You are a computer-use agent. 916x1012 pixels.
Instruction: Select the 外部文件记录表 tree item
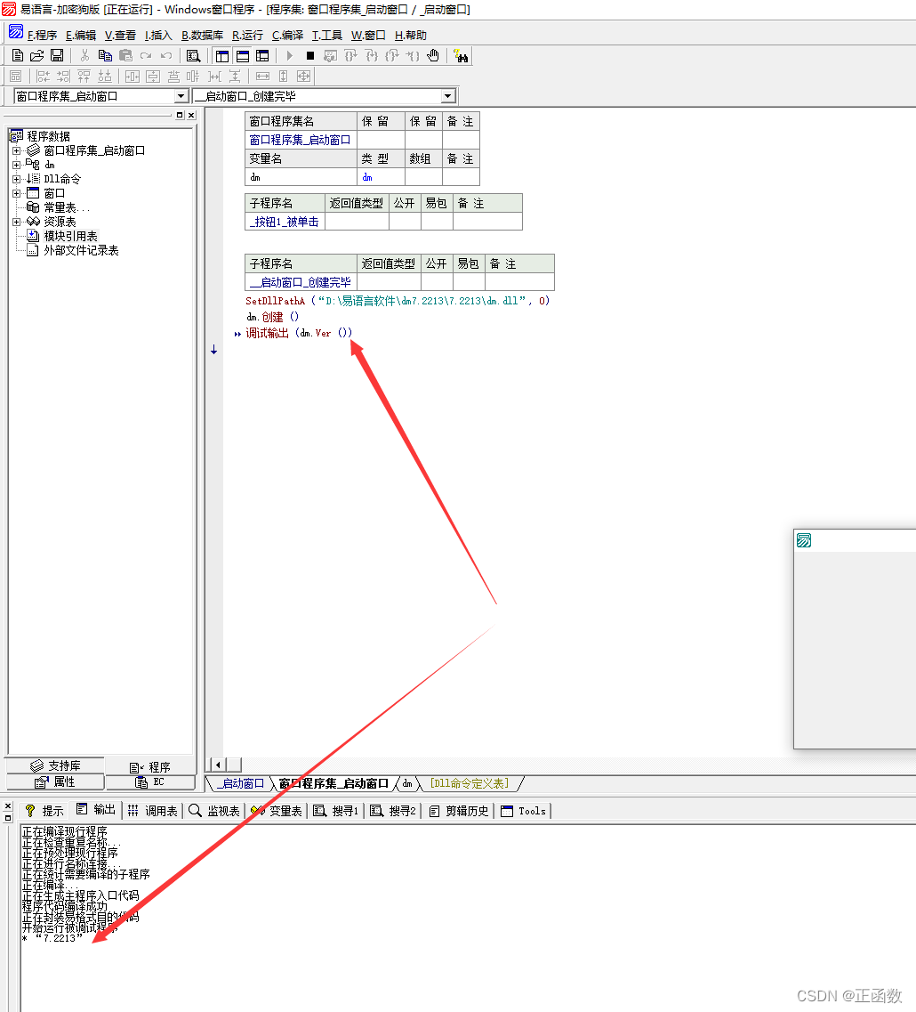click(81, 250)
